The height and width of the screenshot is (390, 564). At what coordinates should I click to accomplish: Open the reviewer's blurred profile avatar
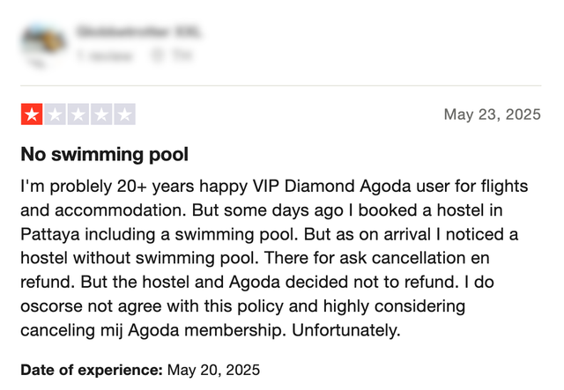coord(43,44)
